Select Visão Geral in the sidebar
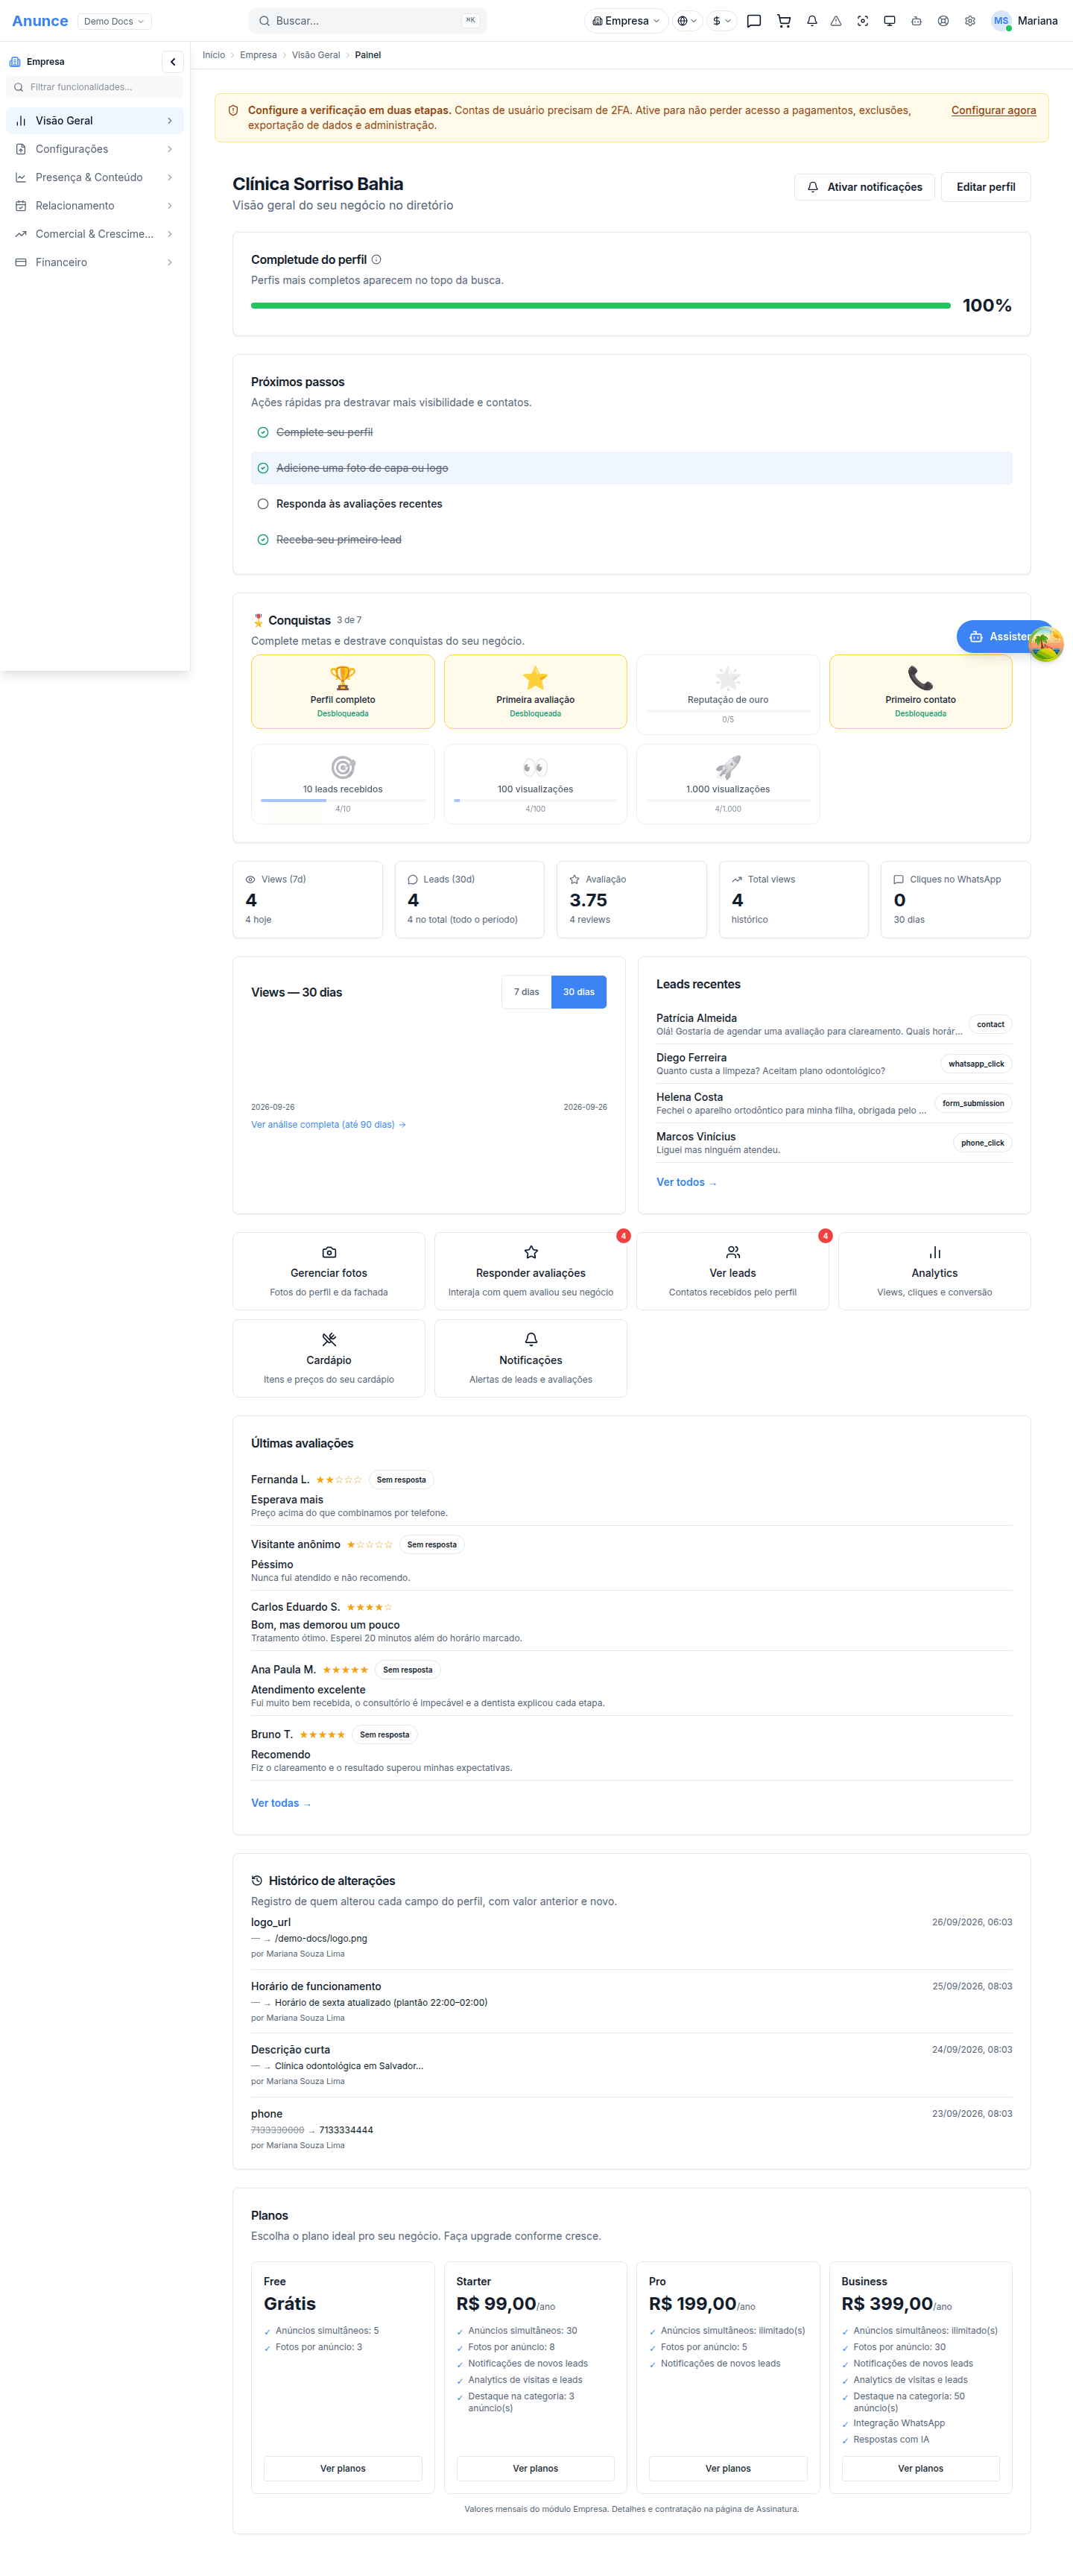The height and width of the screenshot is (2576, 1073). pyautogui.click(x=95, y=121)
